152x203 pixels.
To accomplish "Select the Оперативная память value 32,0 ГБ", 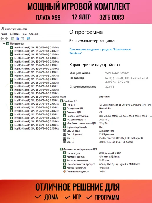I will click(x=110, y=87).
